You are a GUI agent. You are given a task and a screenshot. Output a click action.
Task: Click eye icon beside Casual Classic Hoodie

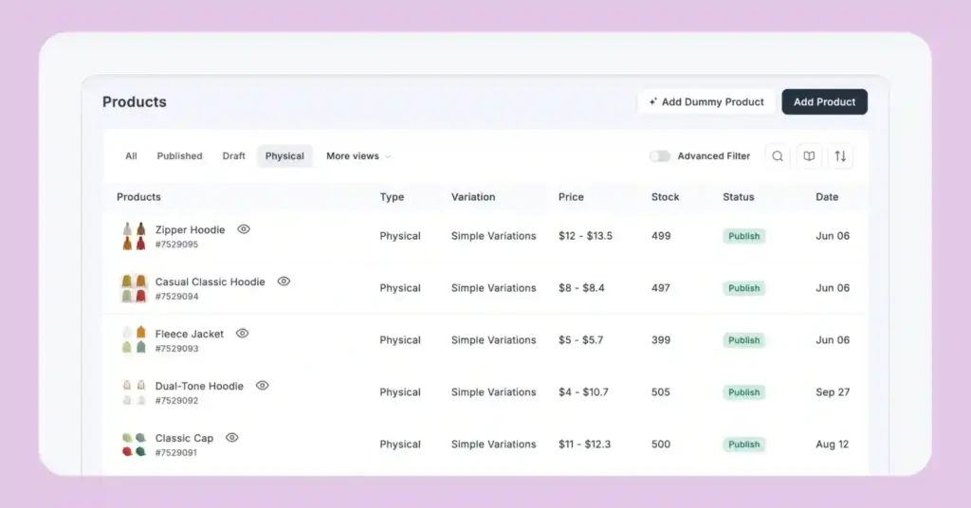284,281
